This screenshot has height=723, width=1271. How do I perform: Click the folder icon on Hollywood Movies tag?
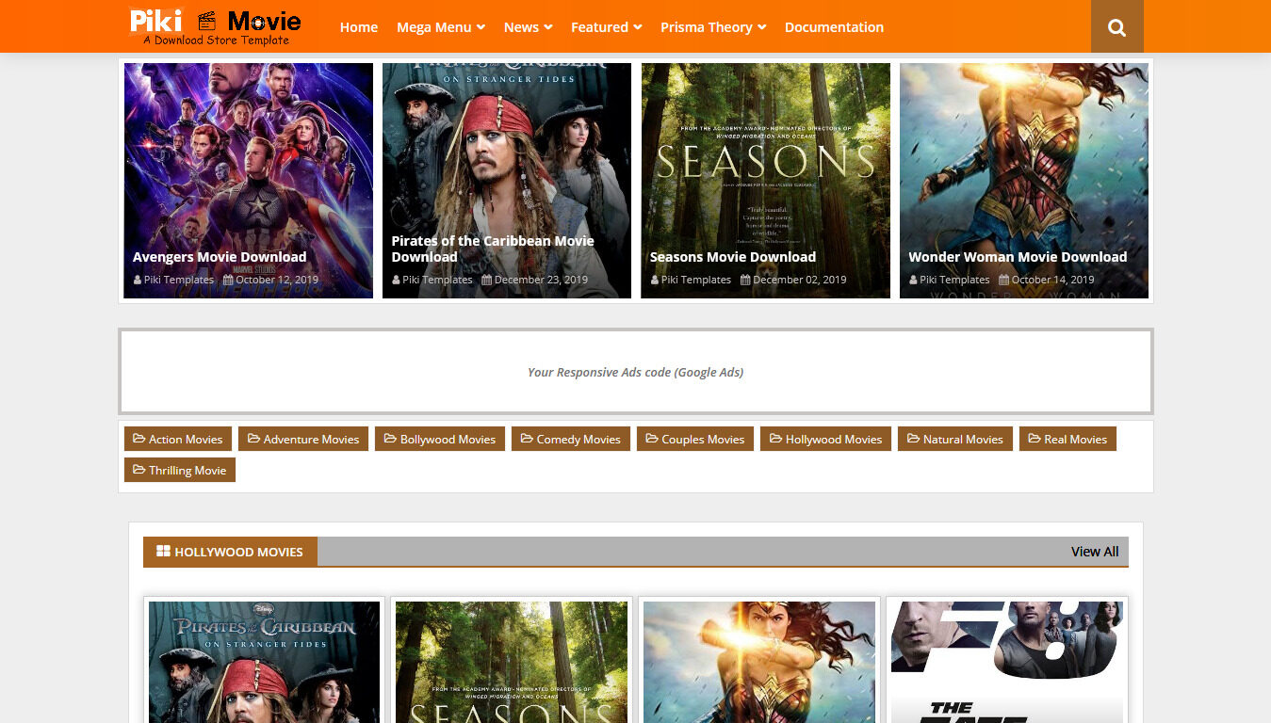point(775,439)
